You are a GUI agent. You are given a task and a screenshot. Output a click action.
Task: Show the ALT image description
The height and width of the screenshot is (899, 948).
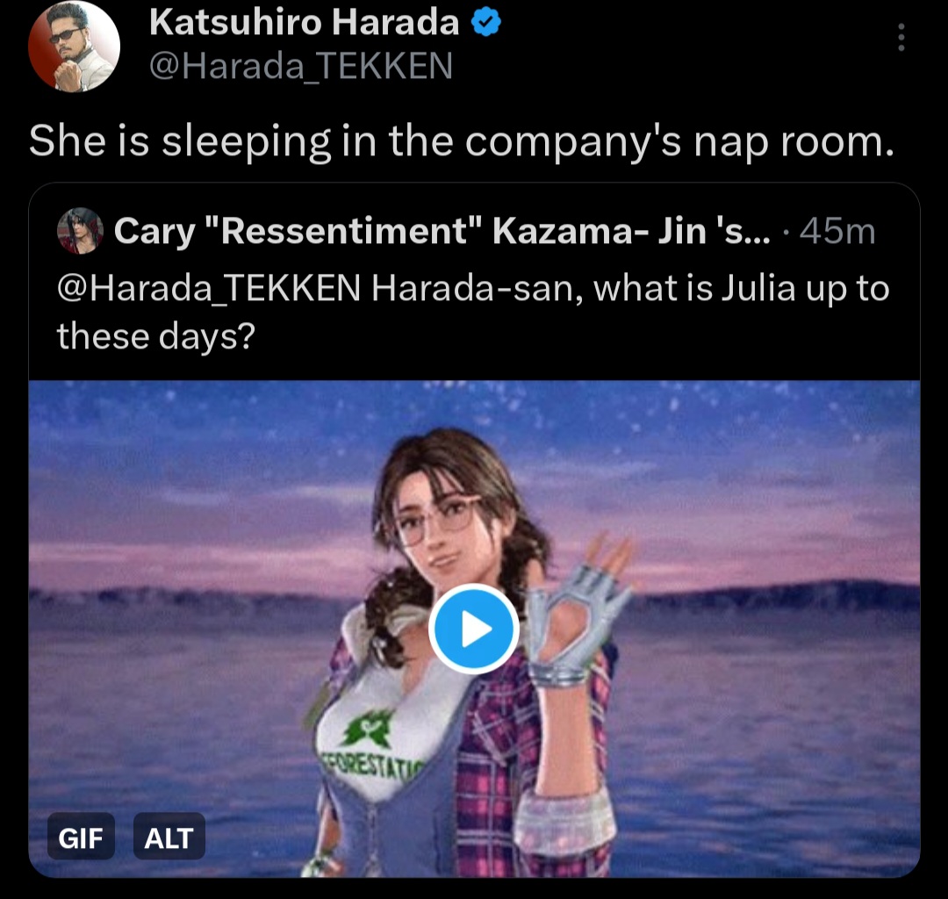coord(169,838)
